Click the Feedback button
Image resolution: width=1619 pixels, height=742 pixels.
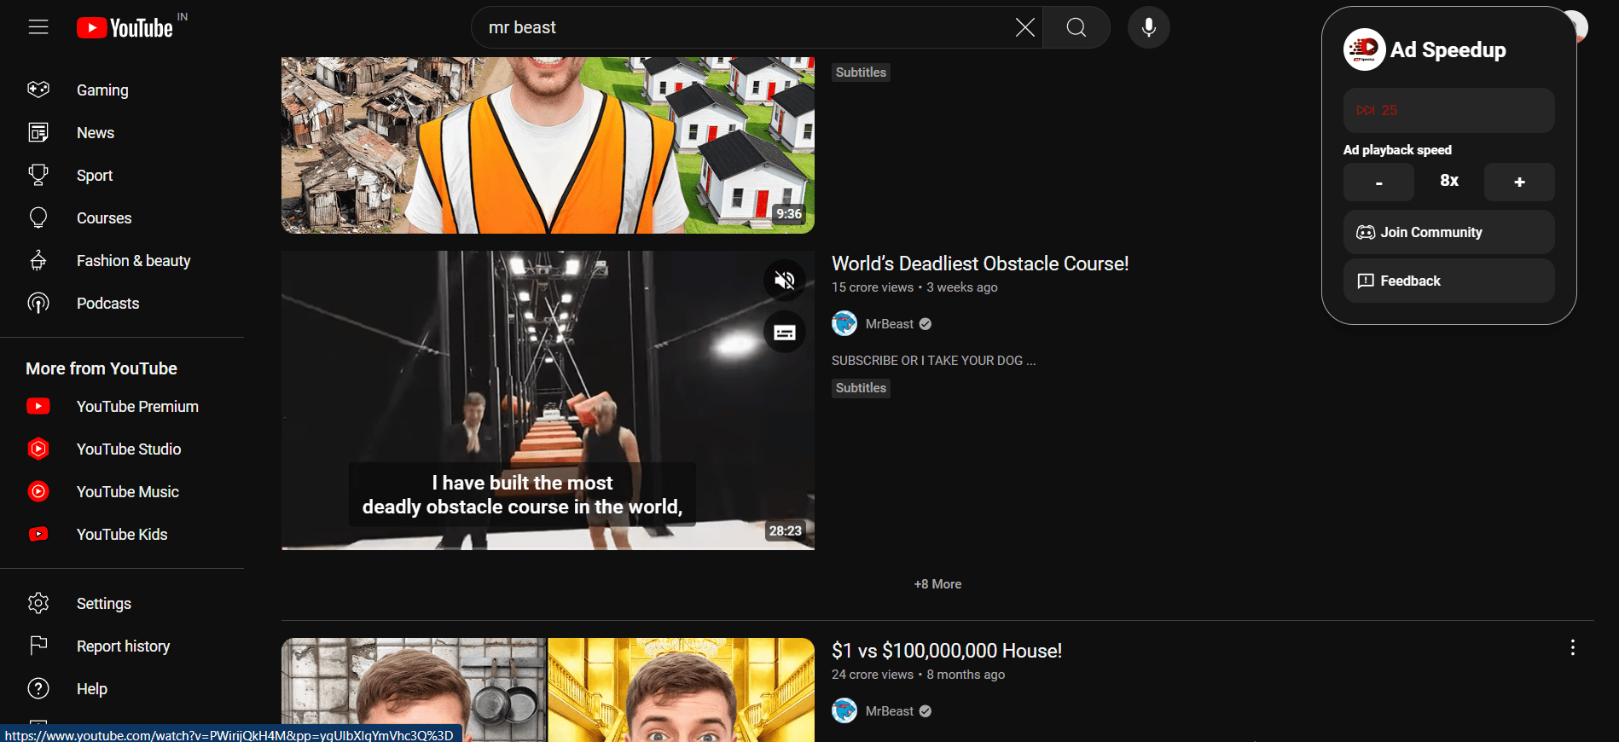coord(1448,281)
